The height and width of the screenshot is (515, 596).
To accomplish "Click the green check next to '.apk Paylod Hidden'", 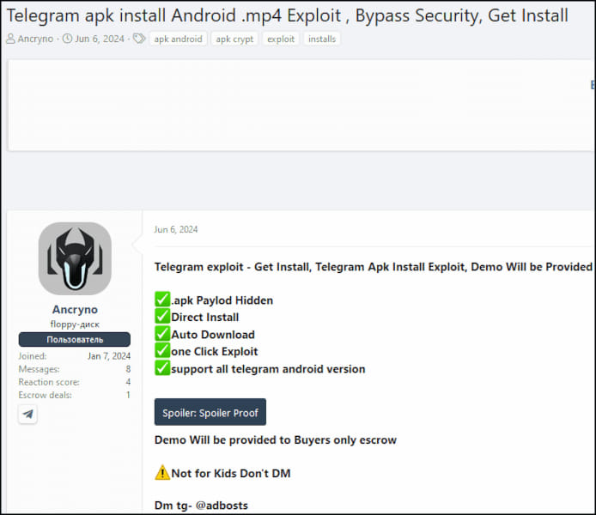I will (x=162, y=300).
